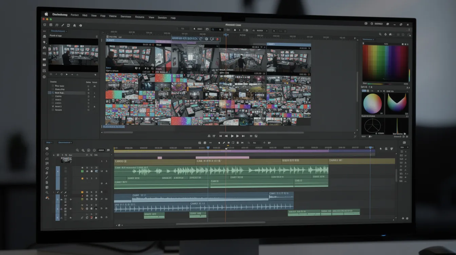Jump to start in viewer transport controls

coord(221,136)
